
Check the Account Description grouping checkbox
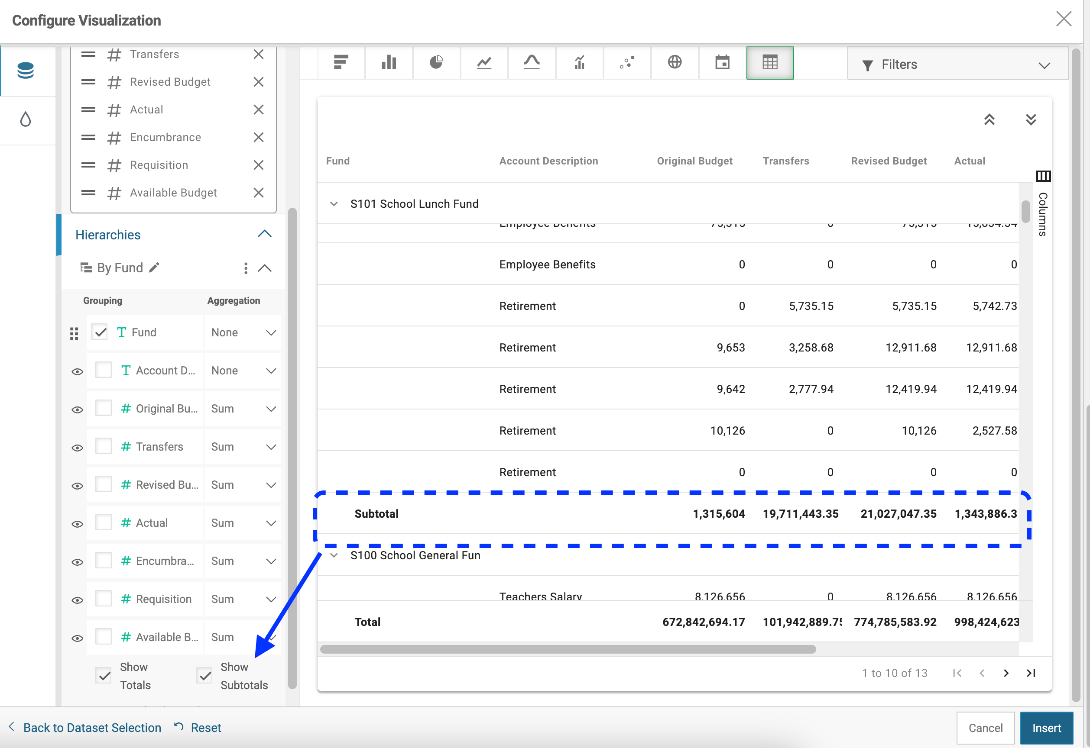pos(103,370)
